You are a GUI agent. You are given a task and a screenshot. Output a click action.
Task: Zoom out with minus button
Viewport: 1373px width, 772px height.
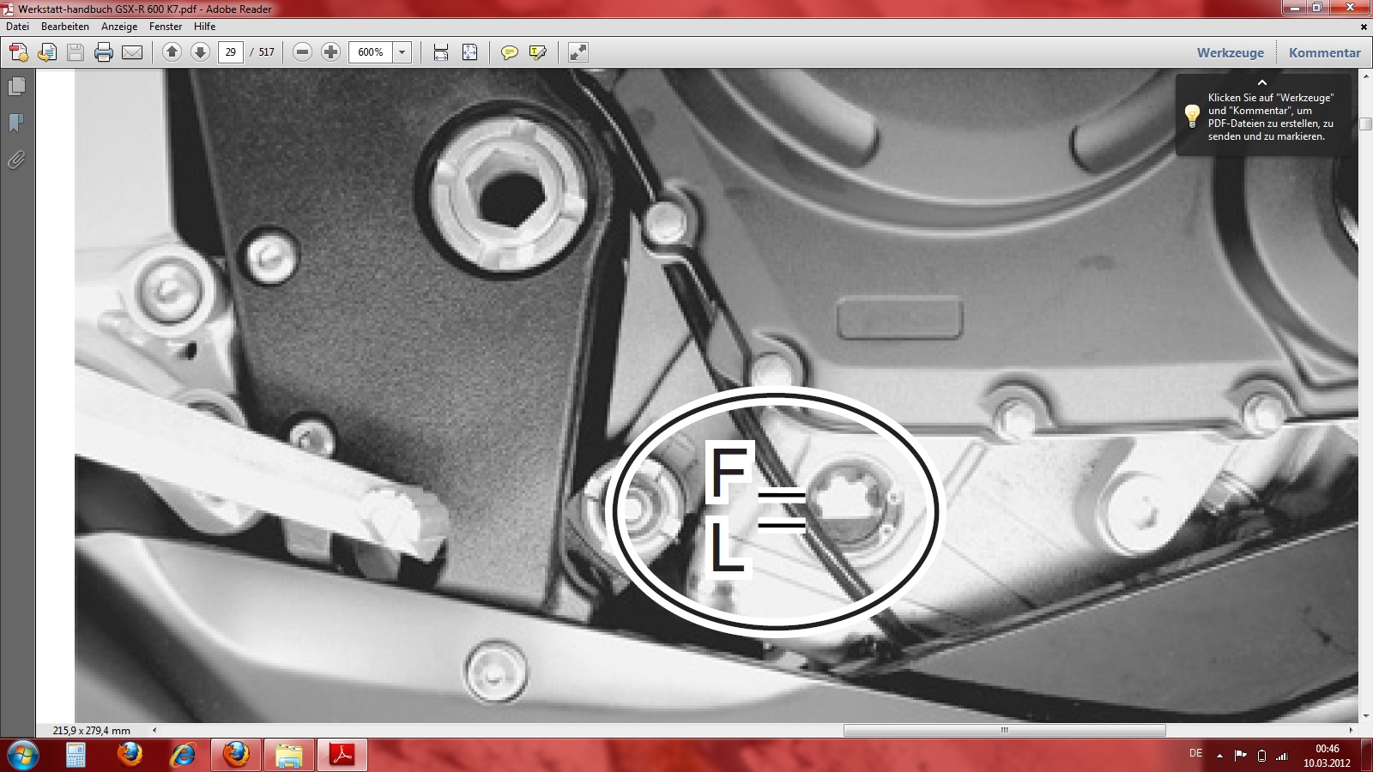[x=302, y=52]
